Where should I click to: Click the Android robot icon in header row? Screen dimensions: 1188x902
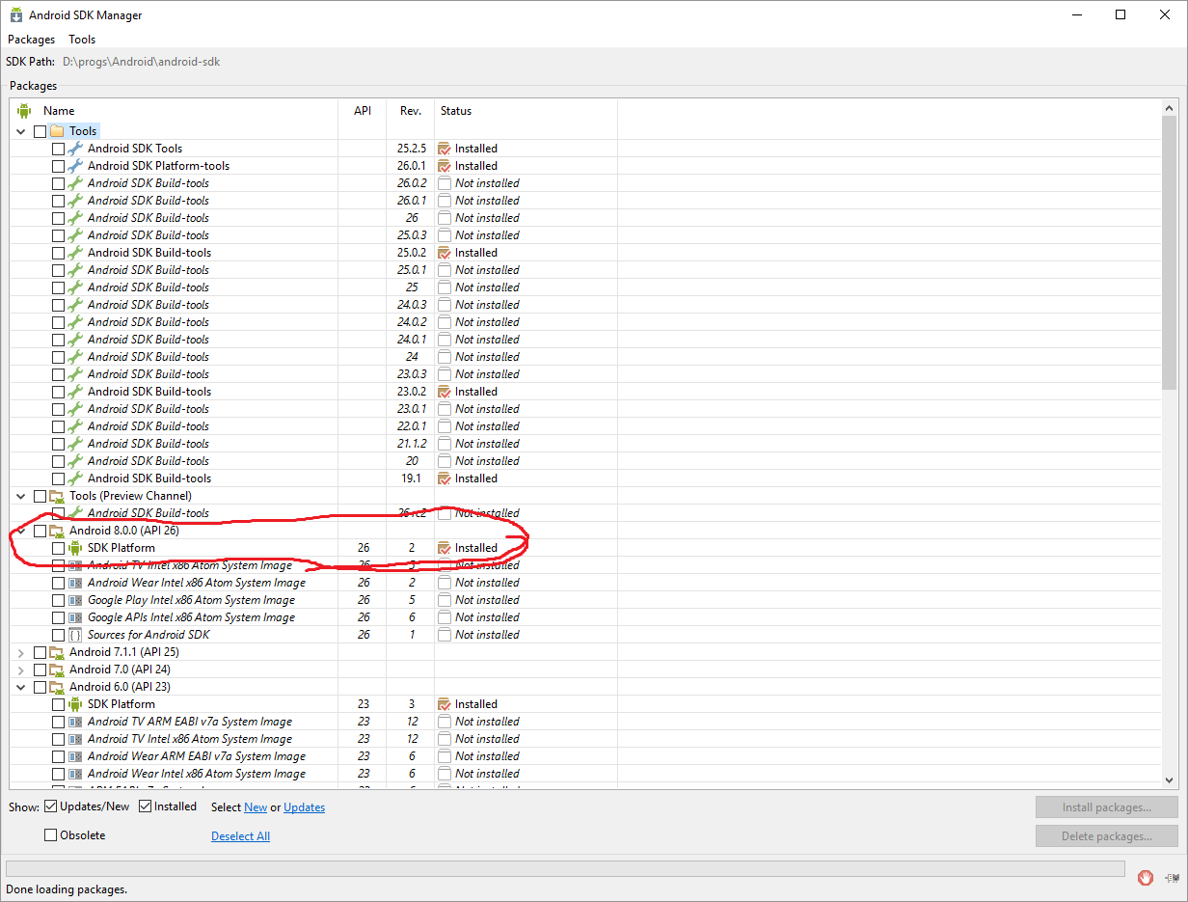pos(23,110)
